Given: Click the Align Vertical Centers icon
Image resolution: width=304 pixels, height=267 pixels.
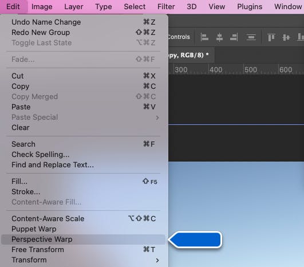Looking at the screenshot, I should [x=286, y=37].
